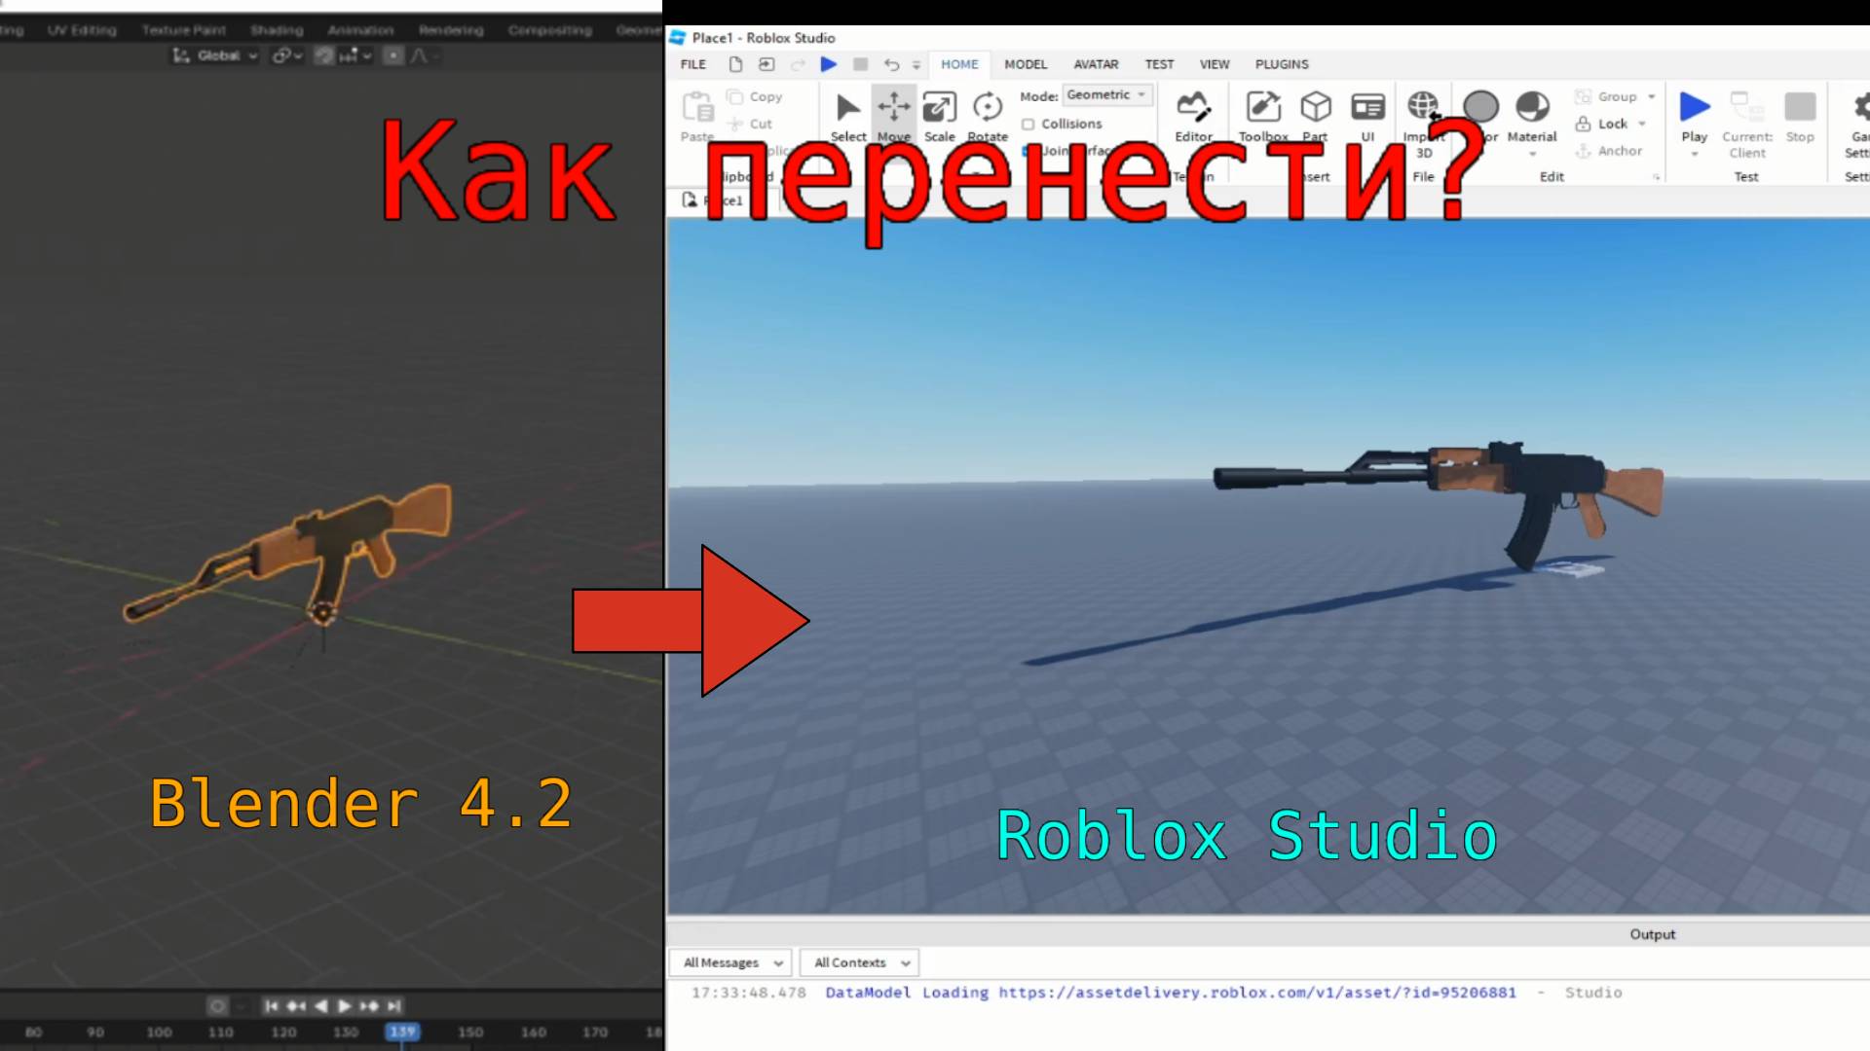1870x1051 pixels.
Task: Activate the Rotate tool
Action: [987, 115]
